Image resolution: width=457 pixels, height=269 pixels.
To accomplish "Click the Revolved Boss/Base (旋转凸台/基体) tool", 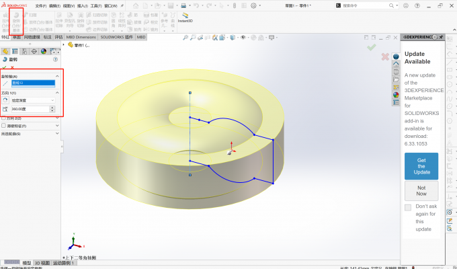I will click(16, 22).
